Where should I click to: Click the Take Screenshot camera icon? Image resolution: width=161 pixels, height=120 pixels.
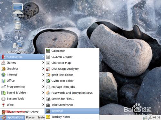point(48,105)
